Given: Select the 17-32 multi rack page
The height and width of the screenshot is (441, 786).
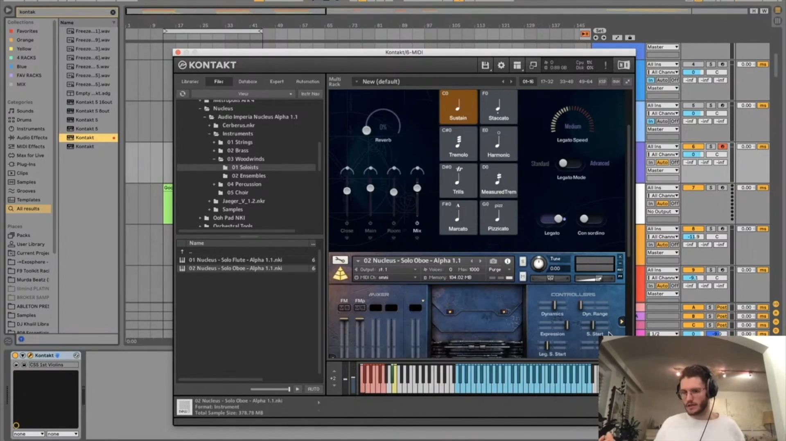Looking at the screenshot, I should click(x=547, y=81).
